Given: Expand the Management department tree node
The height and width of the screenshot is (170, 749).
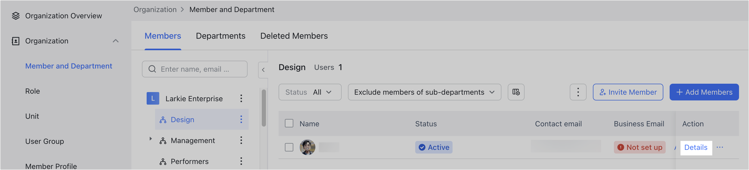Looking at the screenshot, I should 151,139.
